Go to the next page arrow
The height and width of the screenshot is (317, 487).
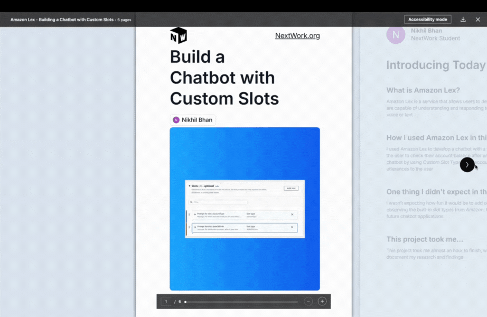pos(467,165)
